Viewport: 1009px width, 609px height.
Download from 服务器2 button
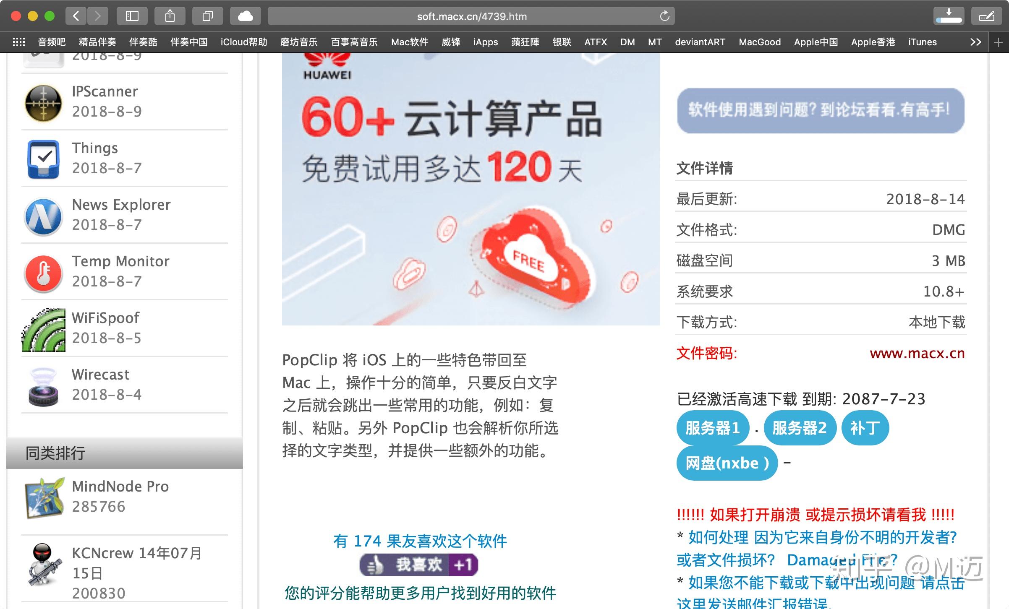(x=800, y=428)
